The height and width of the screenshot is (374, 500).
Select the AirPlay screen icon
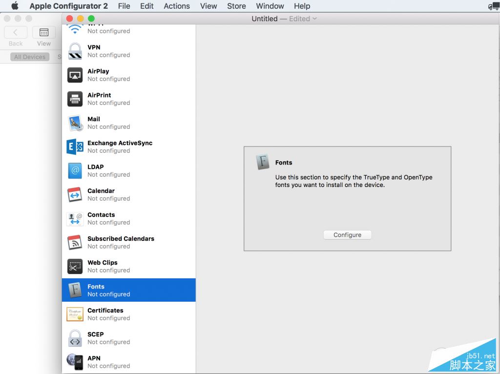click(x=75, y=75)
